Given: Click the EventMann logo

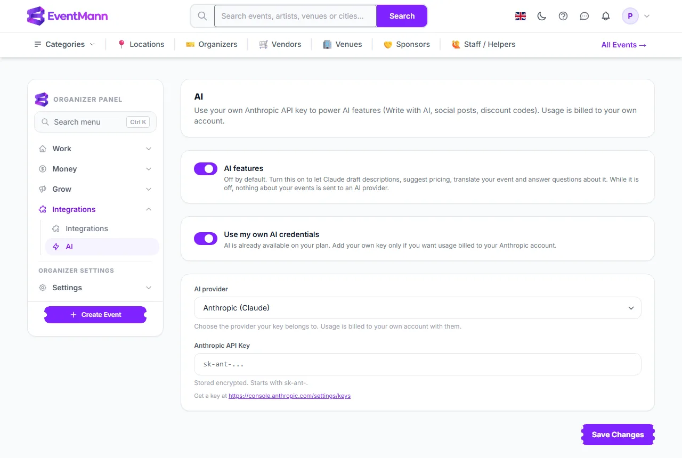Looking at the screenshot, I should click(x=67, y=16).
